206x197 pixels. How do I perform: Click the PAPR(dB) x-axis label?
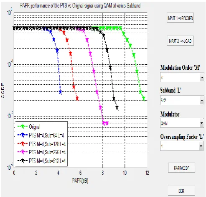(x=80, y=181)
